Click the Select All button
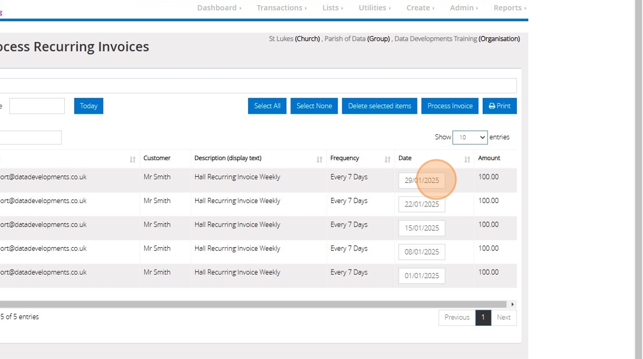 267,106
